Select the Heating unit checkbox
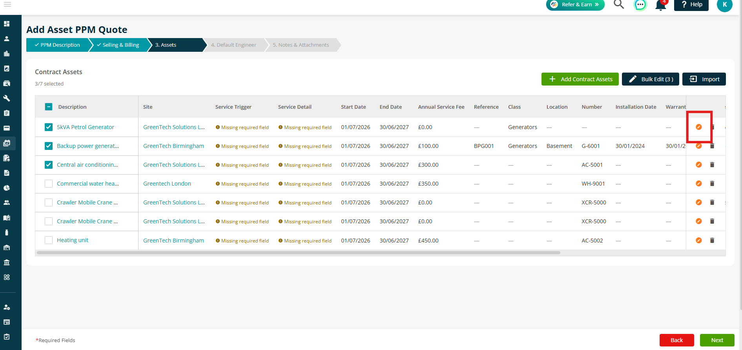The width and height of the screenshot is (742, 350). tap(49, 240)
